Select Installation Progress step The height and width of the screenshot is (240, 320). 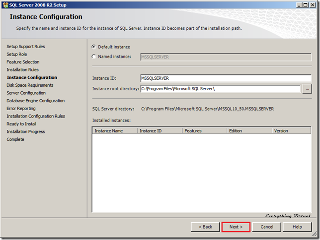26,131
